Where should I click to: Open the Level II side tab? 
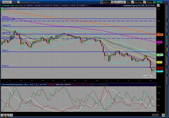tap(167, 71)
